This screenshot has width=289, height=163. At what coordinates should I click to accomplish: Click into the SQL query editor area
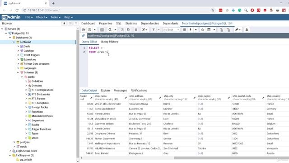click(188, 66)
